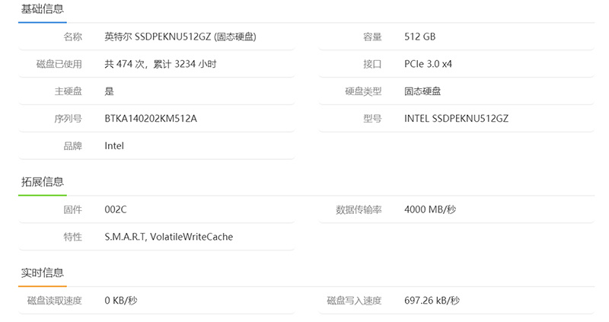Click the 硬盘类型 label

[363, 91]
